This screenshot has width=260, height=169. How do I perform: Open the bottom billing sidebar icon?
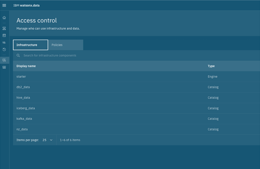(x=5, y=67)
